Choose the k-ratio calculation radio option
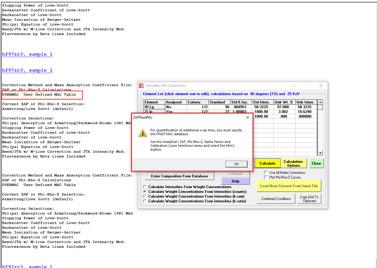The image size is (377, 268). [145, 201]
